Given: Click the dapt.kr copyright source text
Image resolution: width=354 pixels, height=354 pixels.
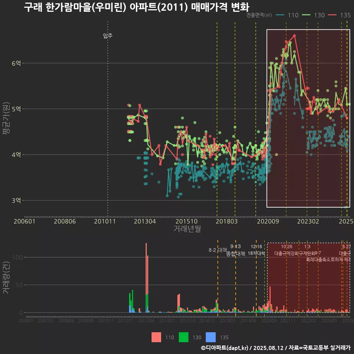Looking at the screenshot, I should click(275, 348).
